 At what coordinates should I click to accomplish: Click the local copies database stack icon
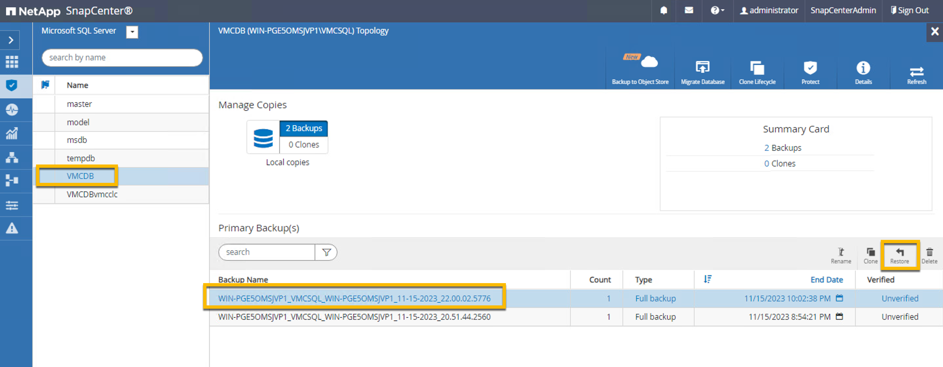point(263,138)
